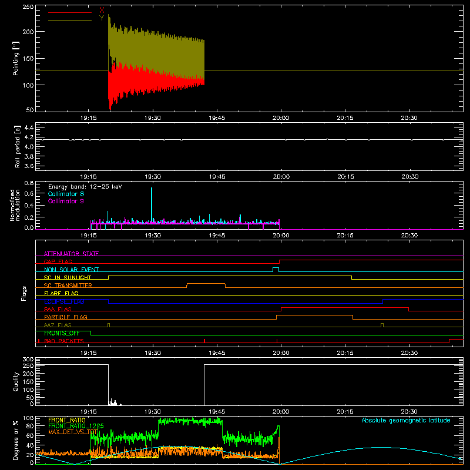Click the 'ATTENUATOR_STATE' flag label
Screen dimensions: 470x470
(71, 254)
